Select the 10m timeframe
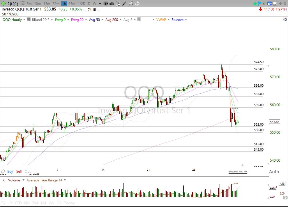The width and height of the screenshot is (288, 207). click(x=38, y=4)
